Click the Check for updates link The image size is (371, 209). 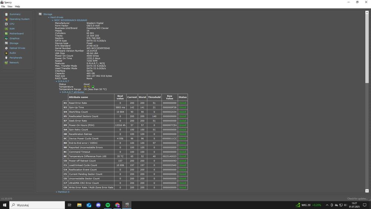tap(358, 199)
